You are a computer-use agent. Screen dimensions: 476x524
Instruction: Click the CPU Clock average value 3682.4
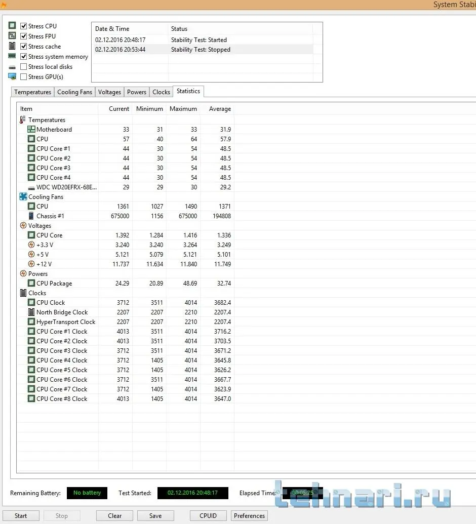click(223, 302)
